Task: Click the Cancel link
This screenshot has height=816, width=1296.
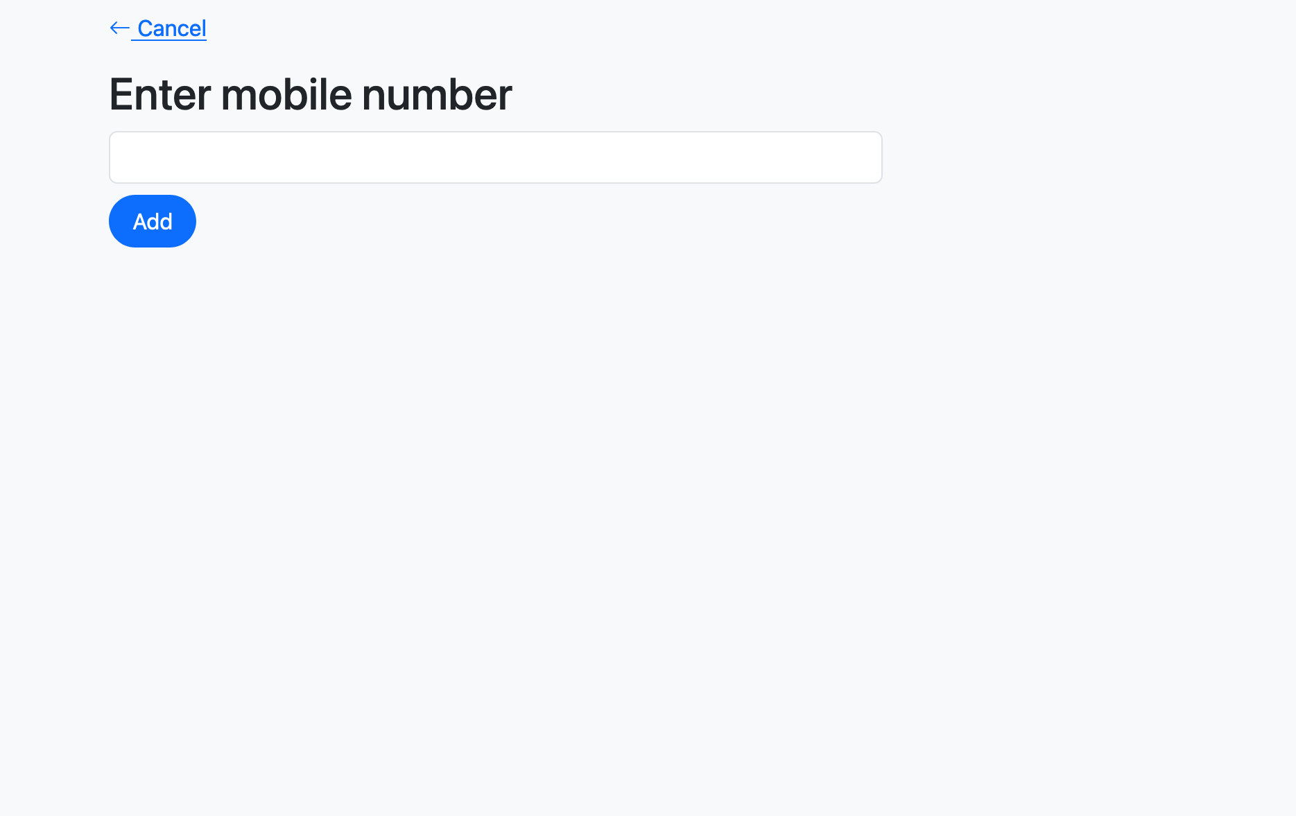Action: (x=171, y=28)
